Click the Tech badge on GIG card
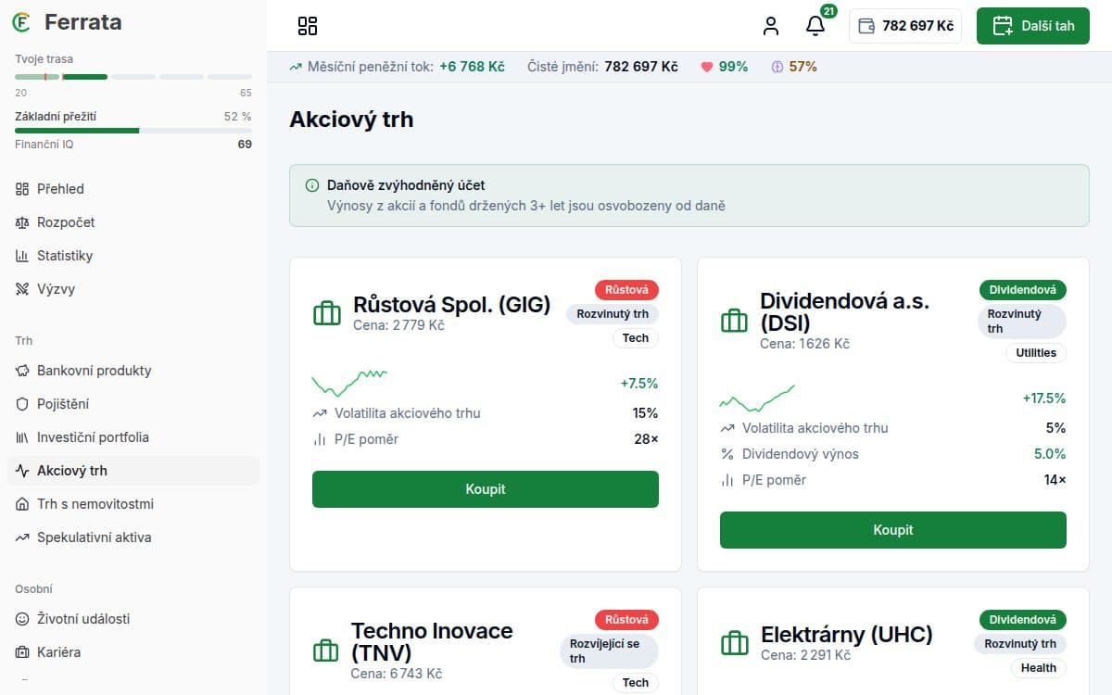The width and height of the screenshot is (1112, 695). [636, 338]
